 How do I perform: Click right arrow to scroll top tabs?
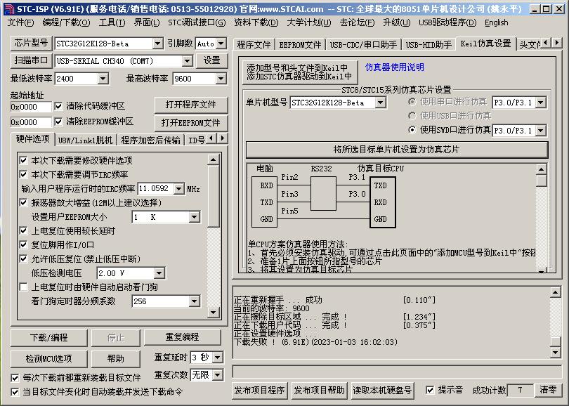pos(557,43)
